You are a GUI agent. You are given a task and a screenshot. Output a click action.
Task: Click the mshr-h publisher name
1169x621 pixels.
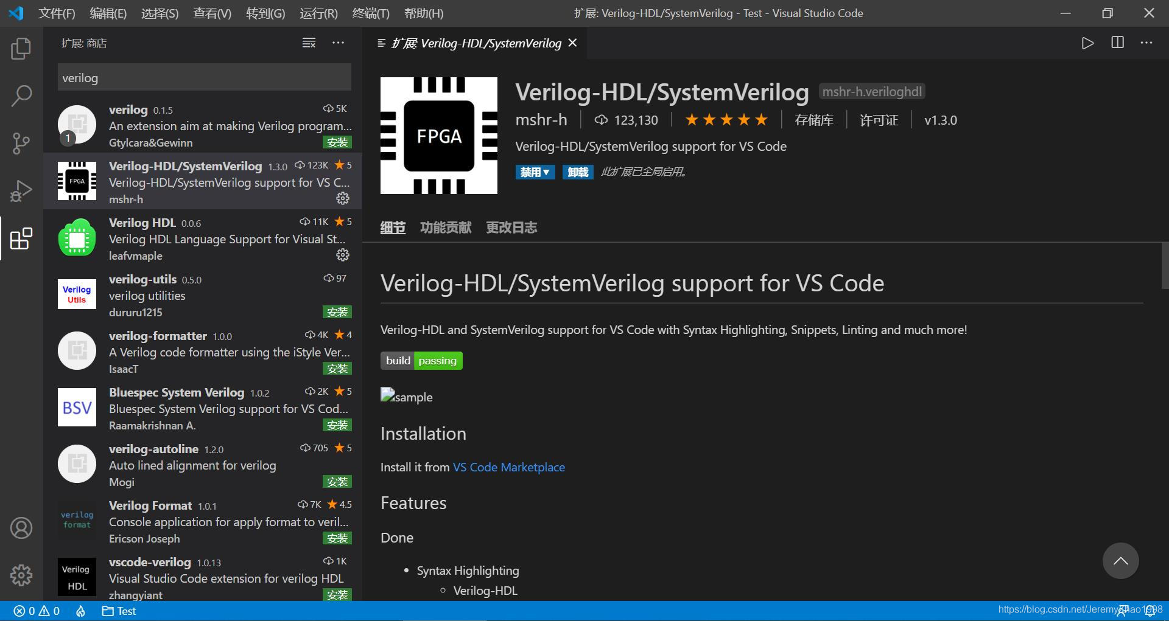[541, 120]
